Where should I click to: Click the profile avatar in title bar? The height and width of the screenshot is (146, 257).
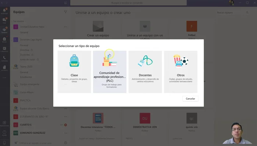231,3
